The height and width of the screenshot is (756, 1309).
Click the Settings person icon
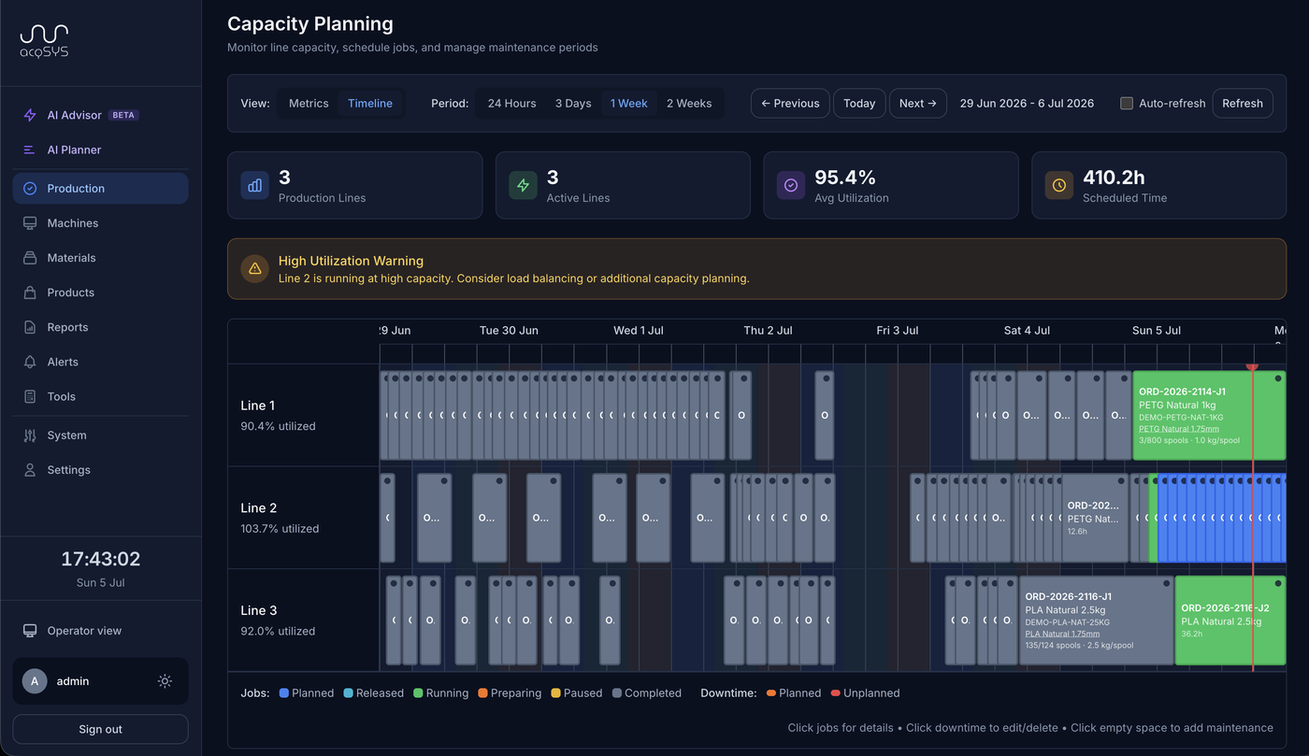click(30, 470)
